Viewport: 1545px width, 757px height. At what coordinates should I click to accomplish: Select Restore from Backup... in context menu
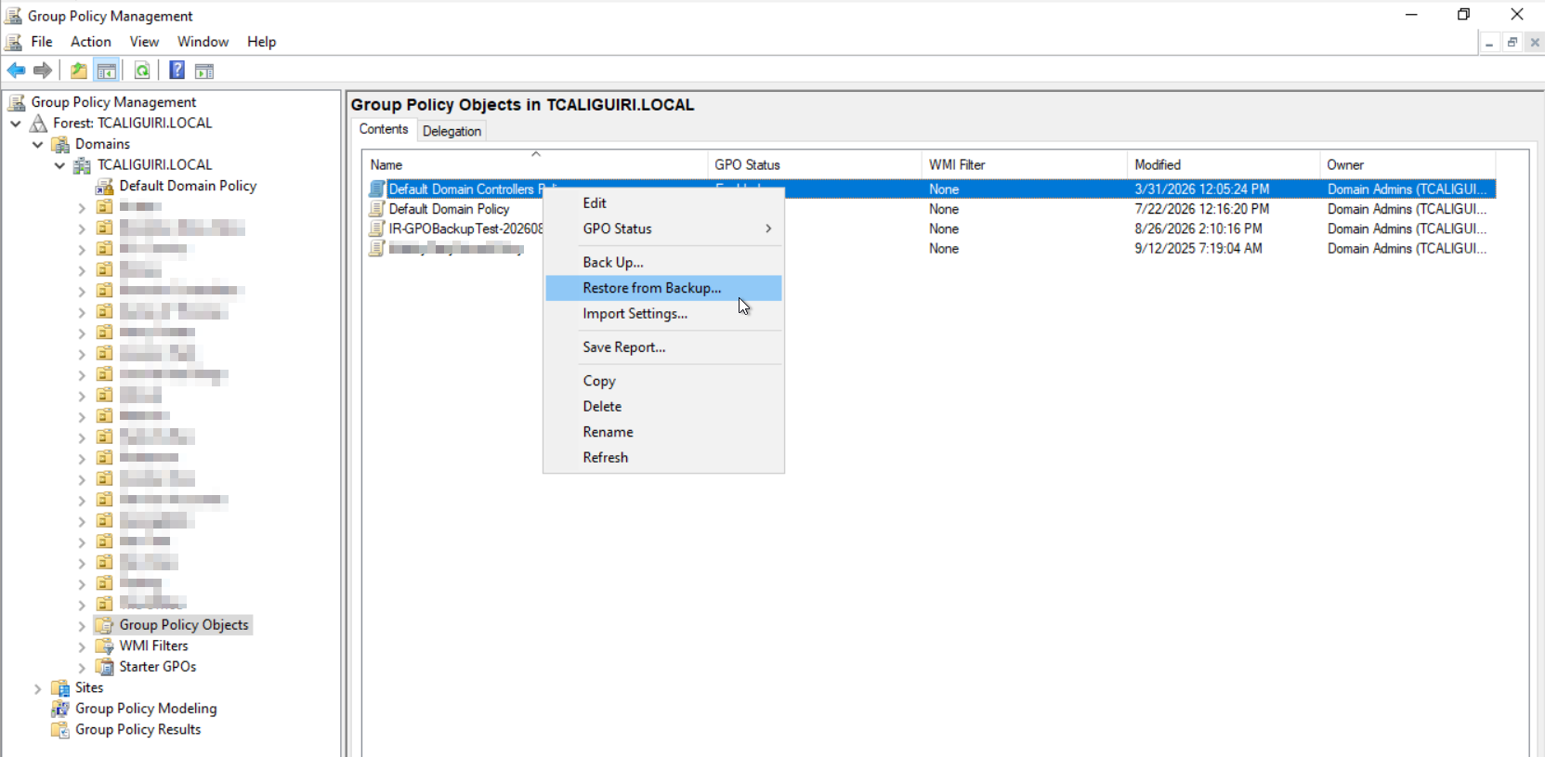pos(663,288)
